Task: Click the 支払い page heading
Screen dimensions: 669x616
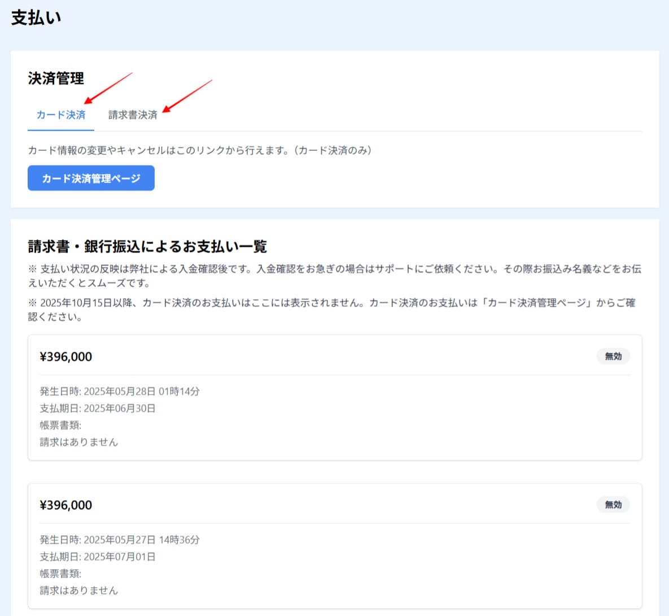Action: 36,18
